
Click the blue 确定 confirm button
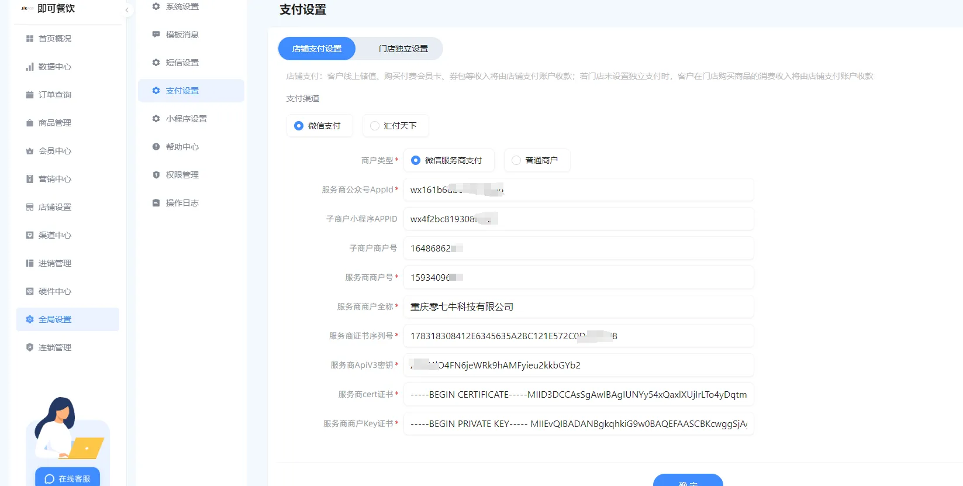688,480
